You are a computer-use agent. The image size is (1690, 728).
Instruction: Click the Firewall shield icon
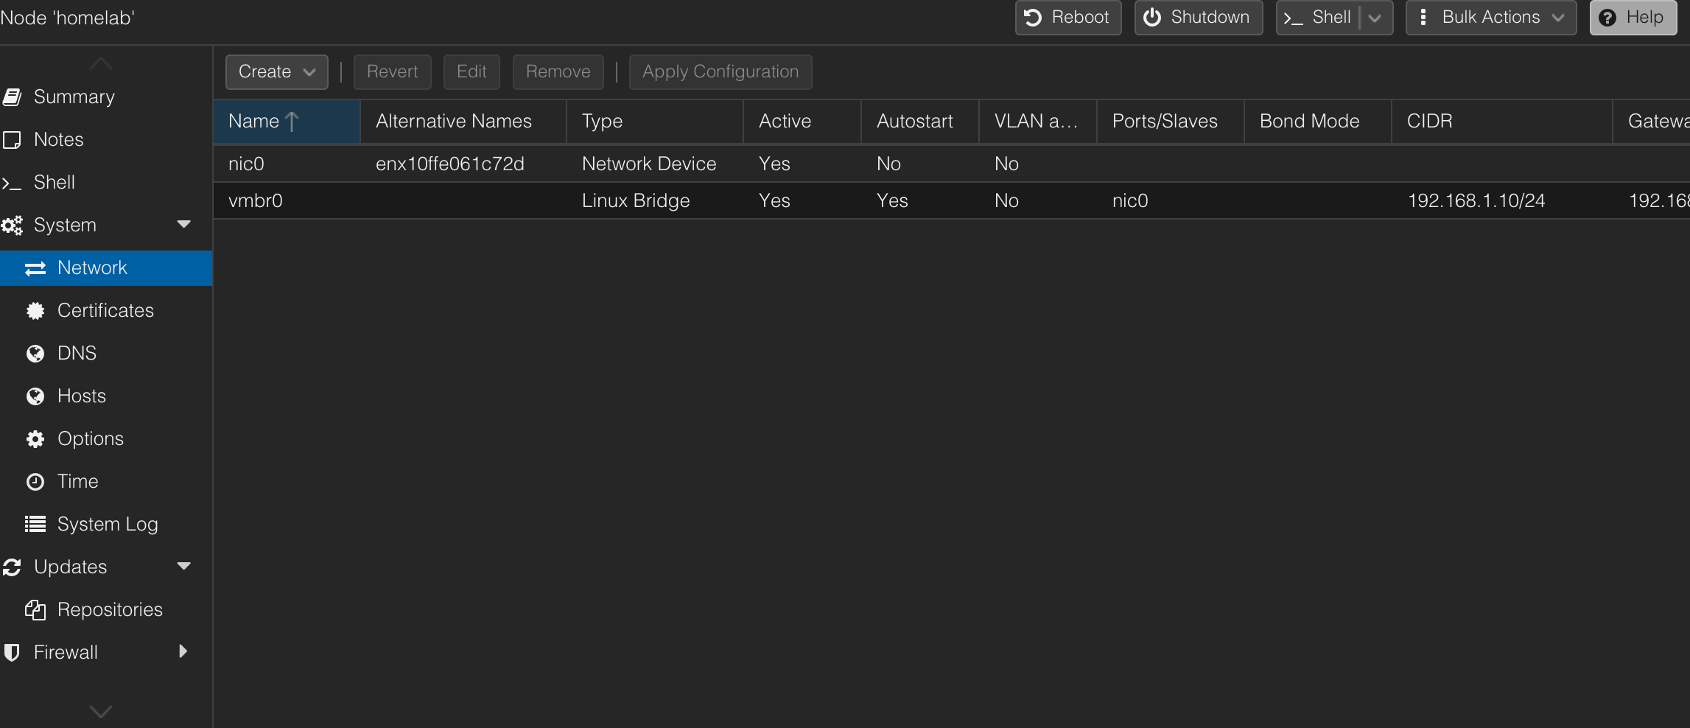[x=12, y=652]
